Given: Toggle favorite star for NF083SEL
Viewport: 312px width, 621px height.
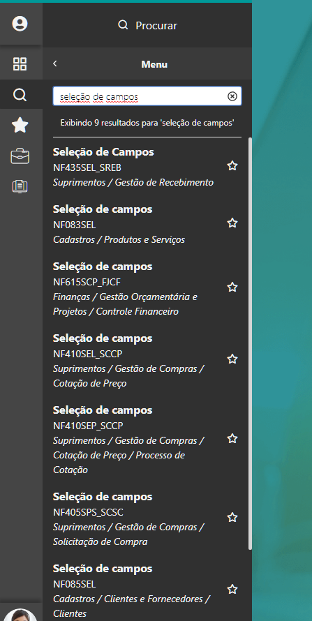Looking at the screenshot, I should coord(232,223).
